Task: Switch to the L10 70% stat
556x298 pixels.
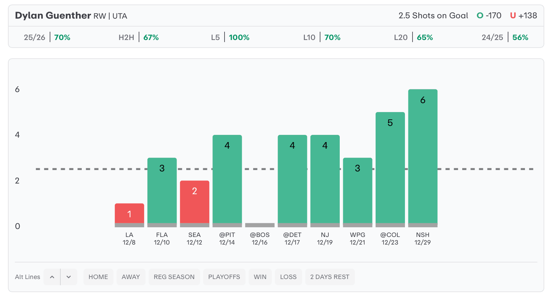Action: [x=322, y=37]
